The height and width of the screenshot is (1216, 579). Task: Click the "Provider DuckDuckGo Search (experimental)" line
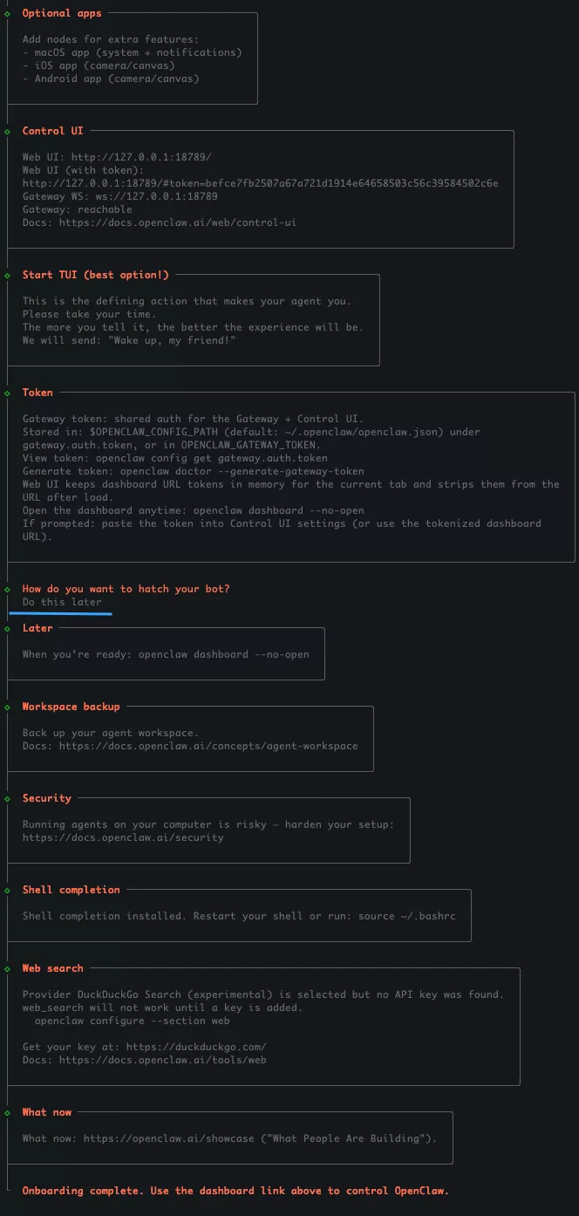263,994
